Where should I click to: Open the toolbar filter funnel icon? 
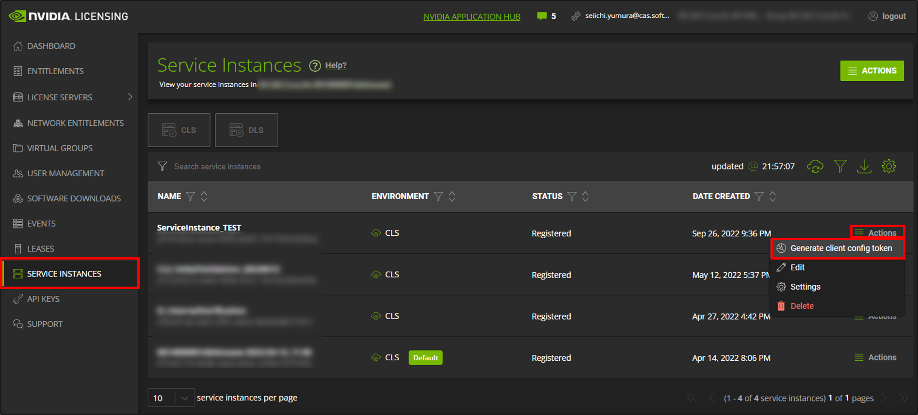[840, 167]
